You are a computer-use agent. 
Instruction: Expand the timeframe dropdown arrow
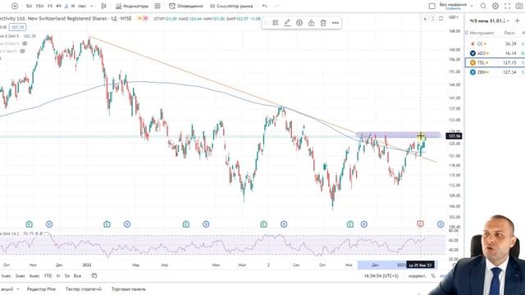click(92, 6)
